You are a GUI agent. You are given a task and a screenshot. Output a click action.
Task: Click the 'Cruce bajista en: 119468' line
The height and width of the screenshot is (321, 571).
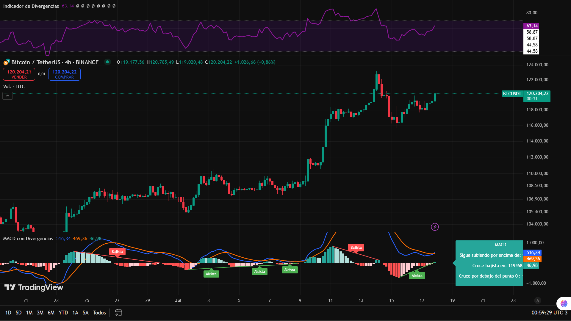pos(497,266)
